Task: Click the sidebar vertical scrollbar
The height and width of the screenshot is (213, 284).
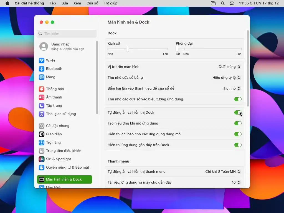Action: pyautogui.click(x=97, y=77)
